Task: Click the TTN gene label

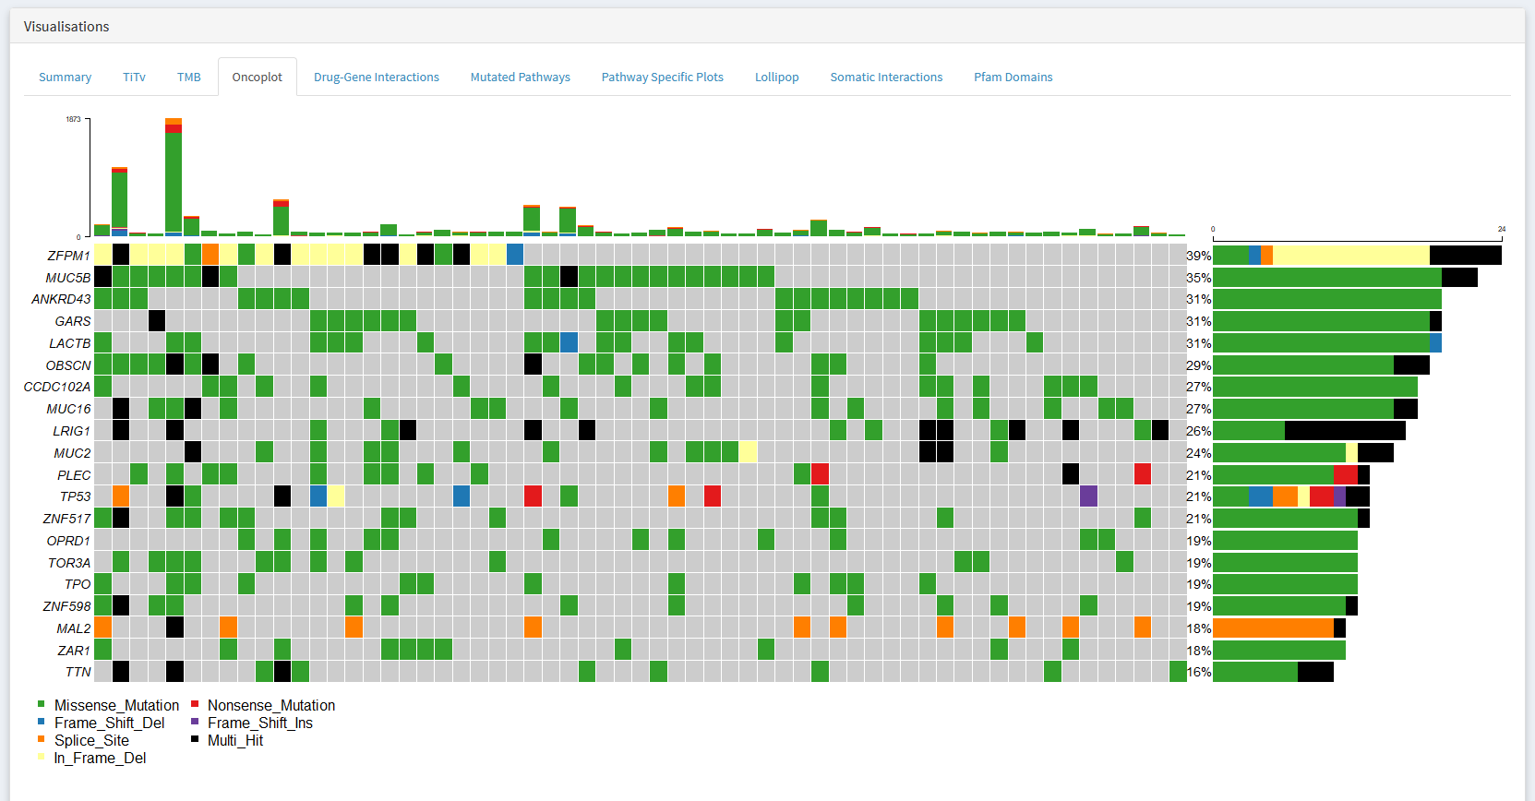Action: tap(78, 672)
